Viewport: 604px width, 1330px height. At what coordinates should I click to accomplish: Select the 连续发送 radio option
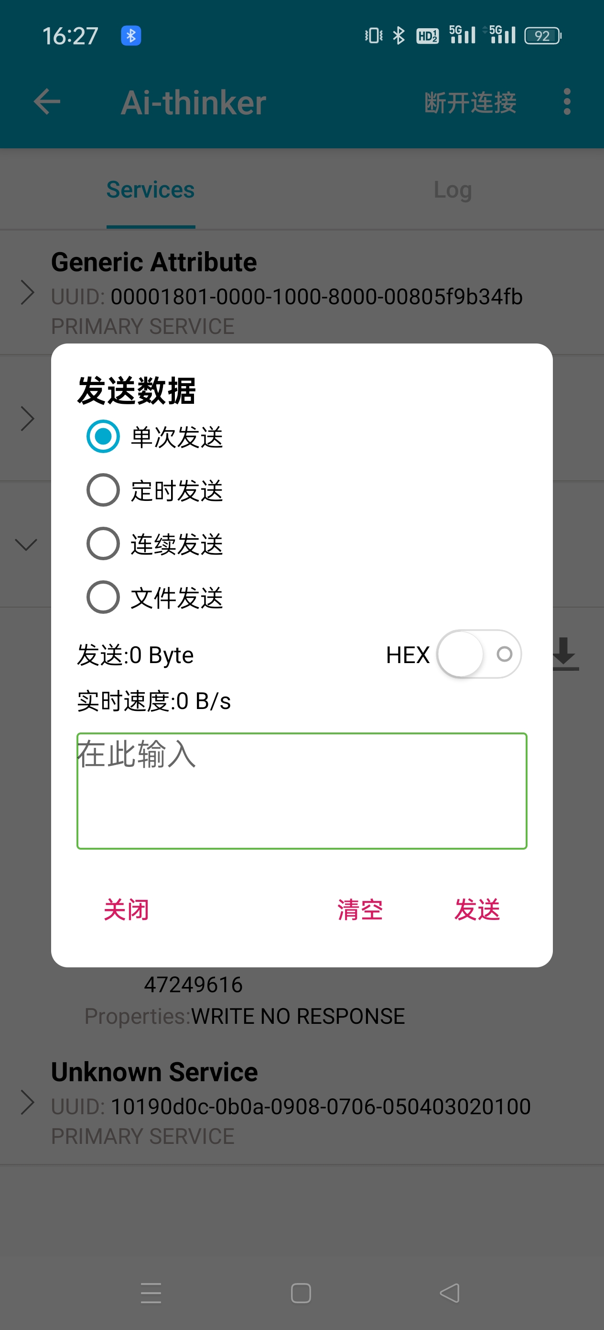[x=155, y=543]
